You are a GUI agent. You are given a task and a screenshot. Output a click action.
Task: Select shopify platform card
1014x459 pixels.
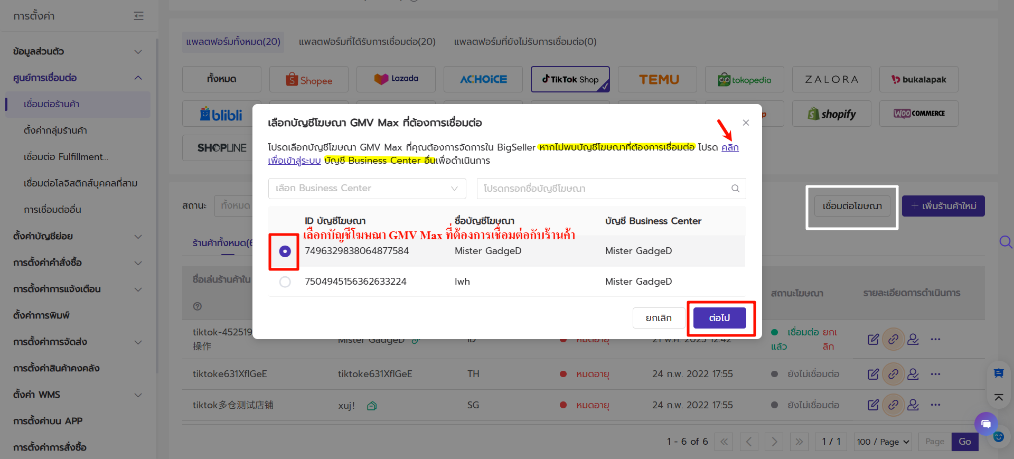[x=832, y=114]
